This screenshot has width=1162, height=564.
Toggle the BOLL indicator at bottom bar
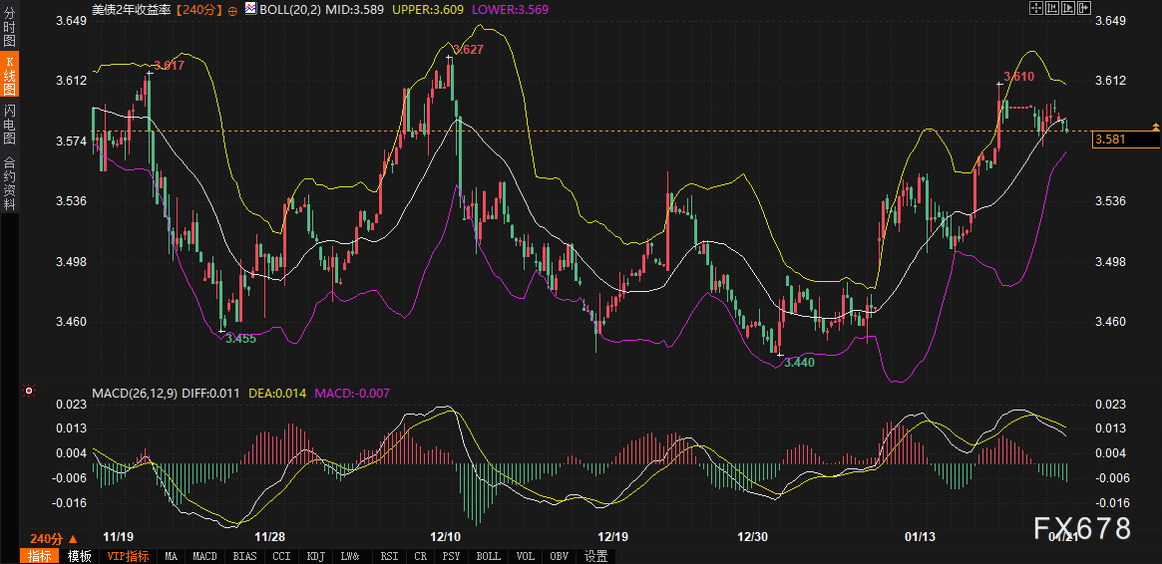point(488,556)
